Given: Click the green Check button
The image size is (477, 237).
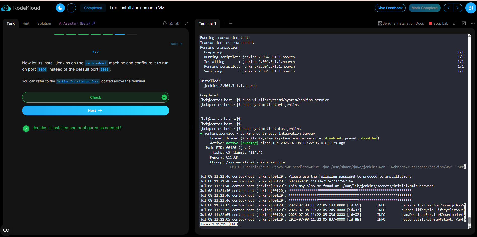Looking at the screenshot, I should click(x=95, y=97).
